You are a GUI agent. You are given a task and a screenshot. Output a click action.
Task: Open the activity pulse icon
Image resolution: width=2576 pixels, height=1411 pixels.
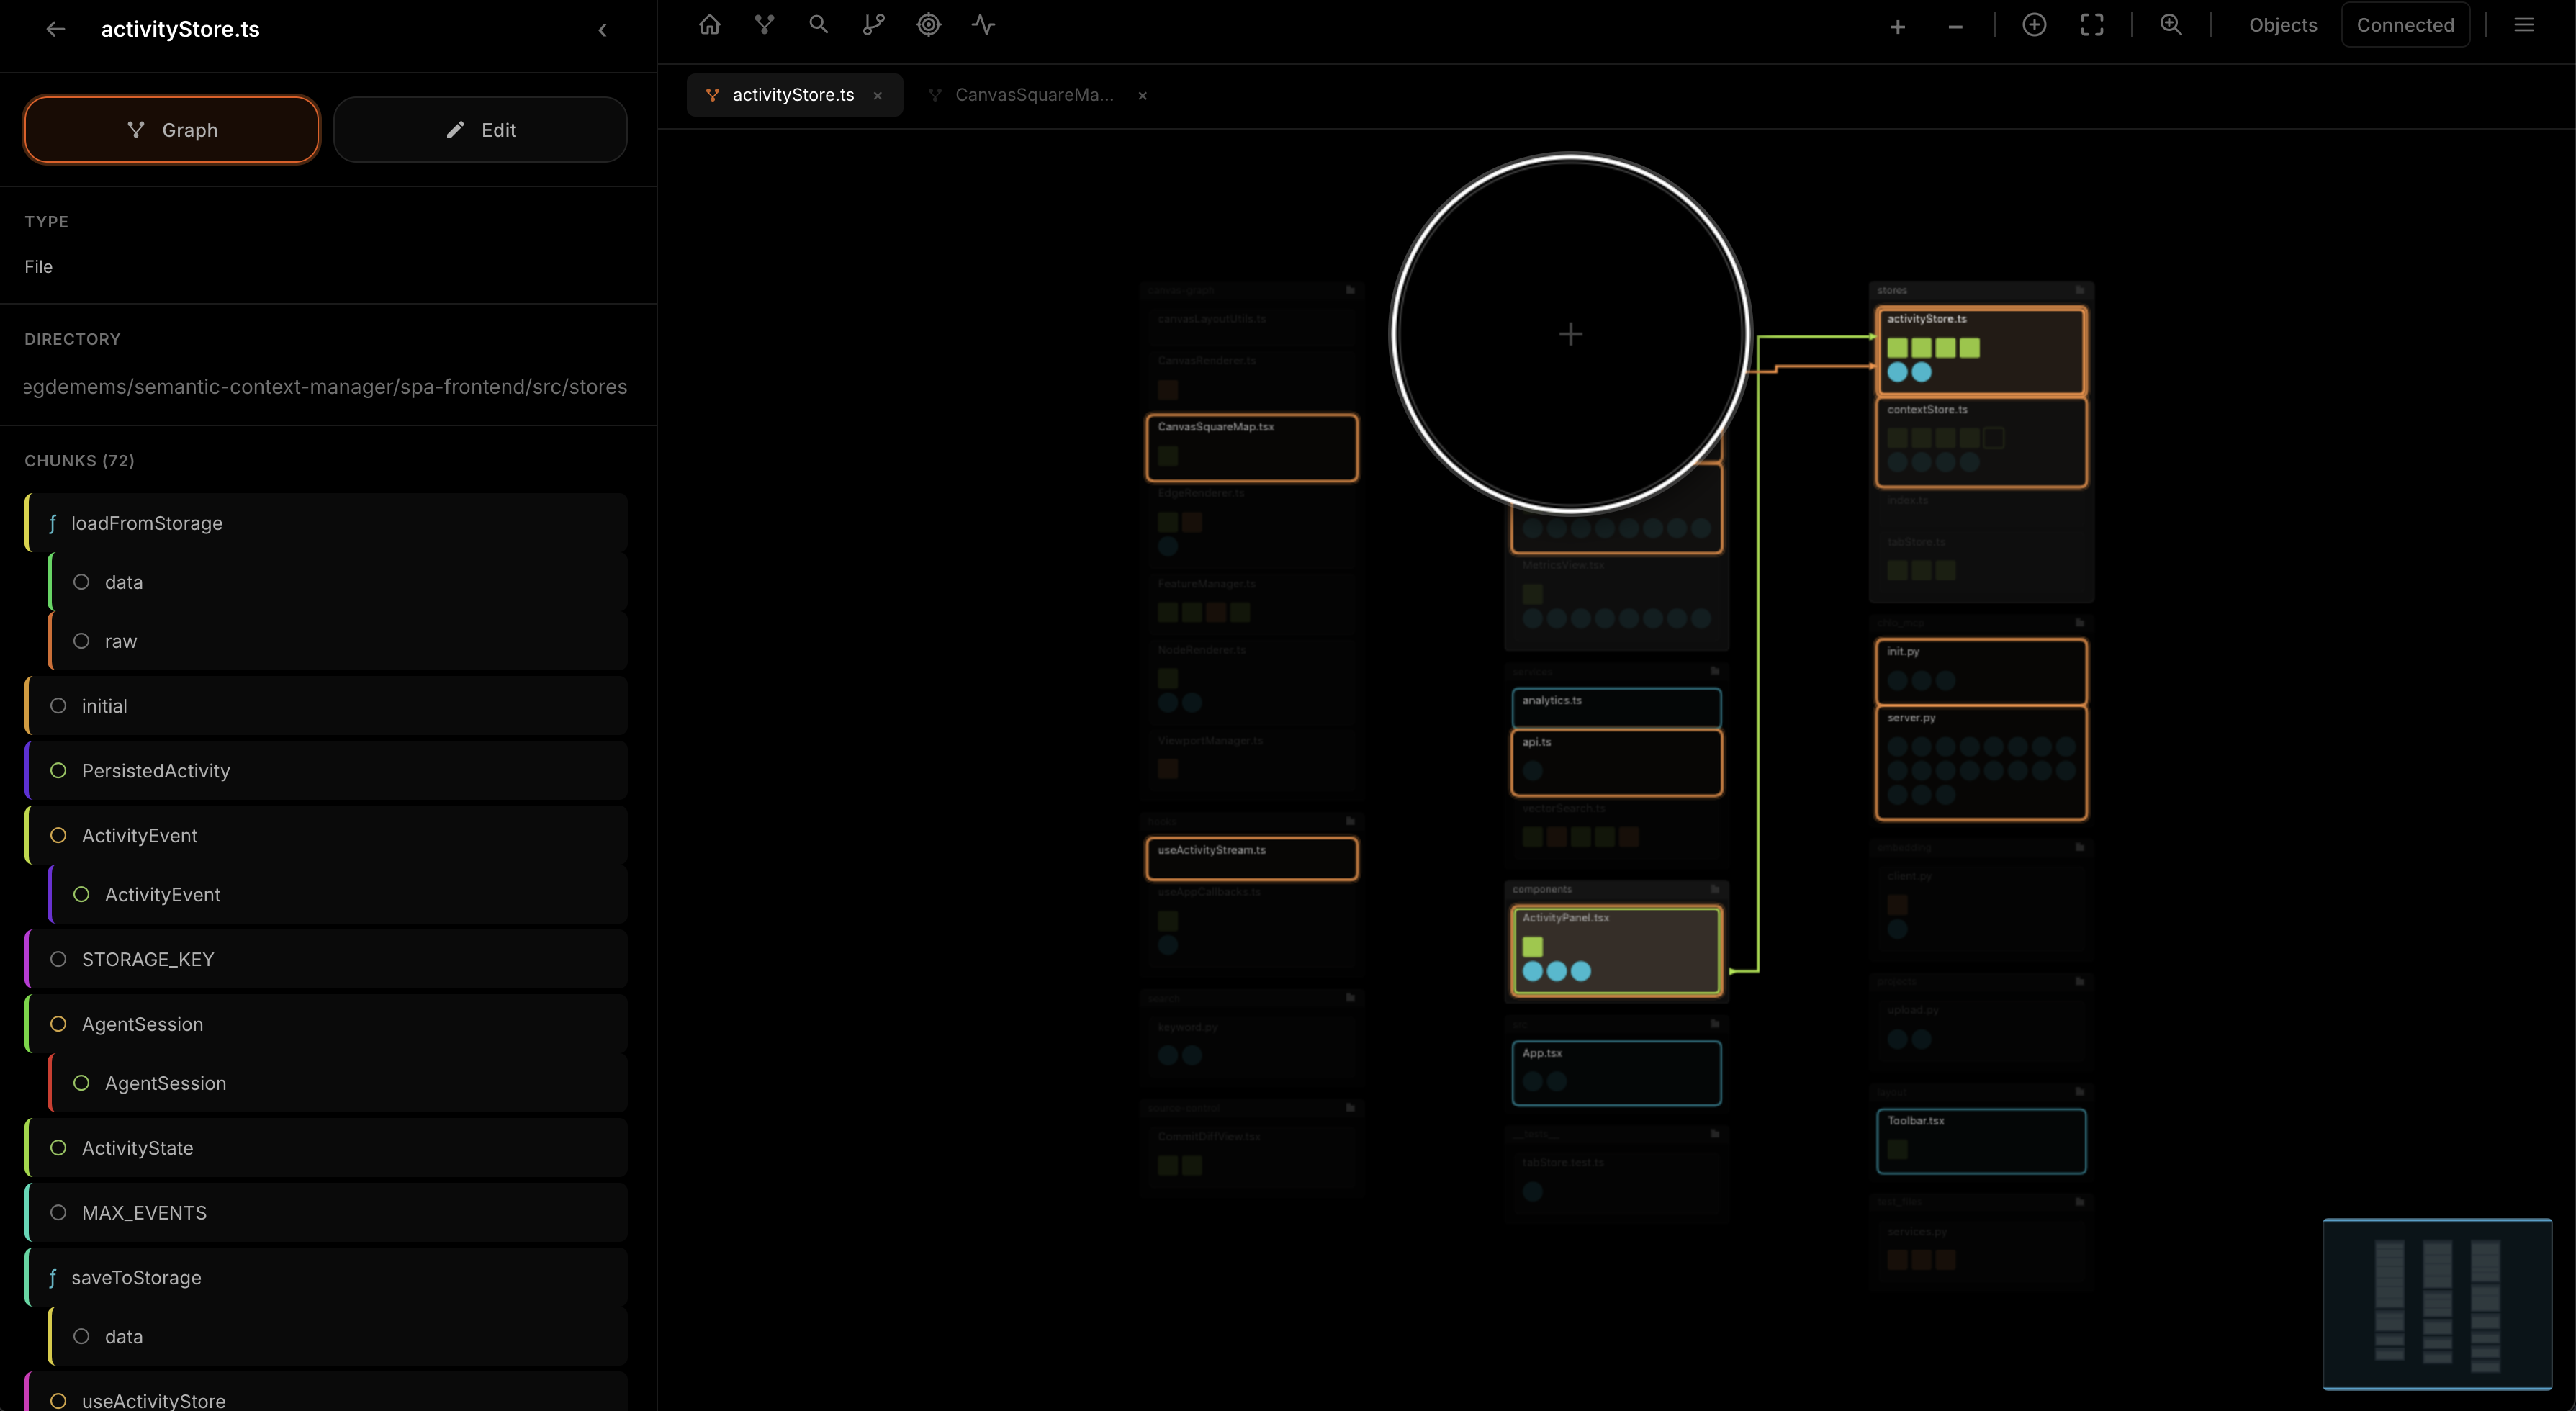[x=983, y=25]
